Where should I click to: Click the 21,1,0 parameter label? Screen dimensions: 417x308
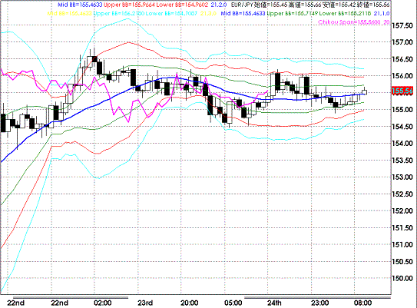point(382,13)
